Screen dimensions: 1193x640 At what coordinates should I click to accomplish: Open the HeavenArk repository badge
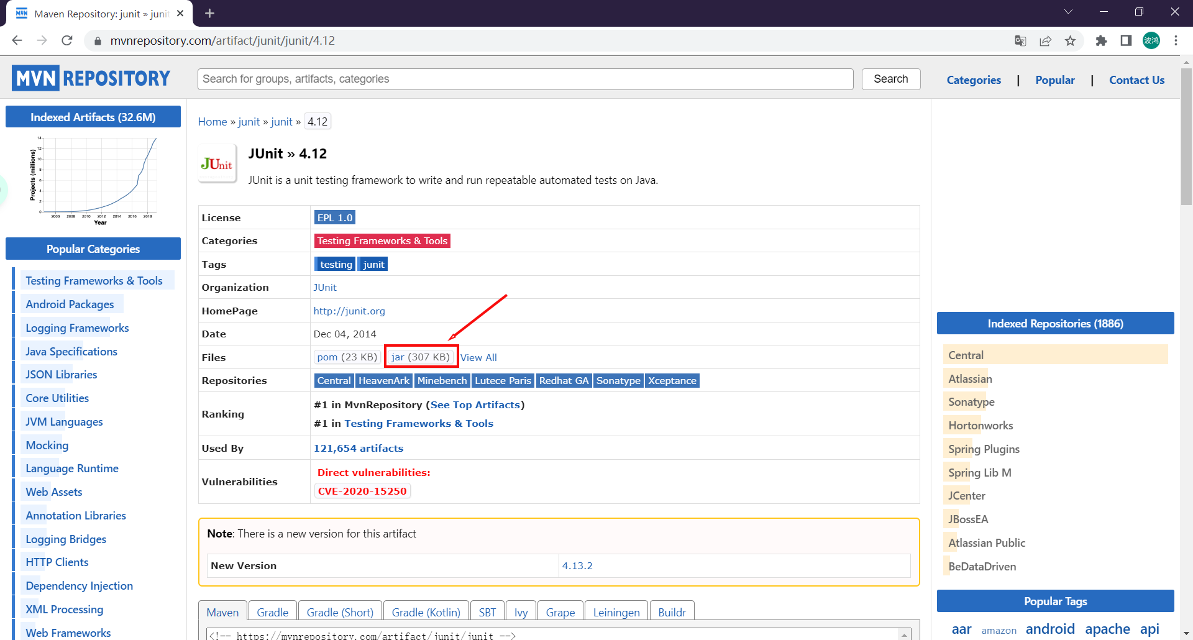click(384, 381)
